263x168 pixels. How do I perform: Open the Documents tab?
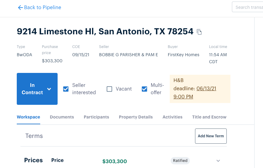(62, 117)
